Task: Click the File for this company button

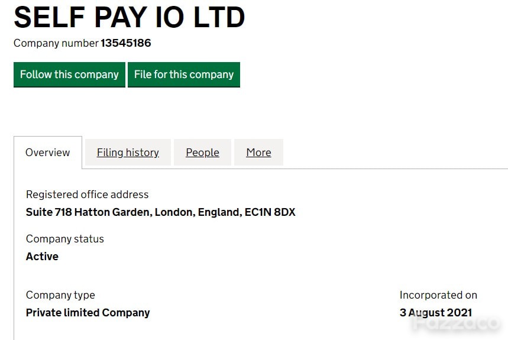Action: pyautogui.click(x=184, y=75)
